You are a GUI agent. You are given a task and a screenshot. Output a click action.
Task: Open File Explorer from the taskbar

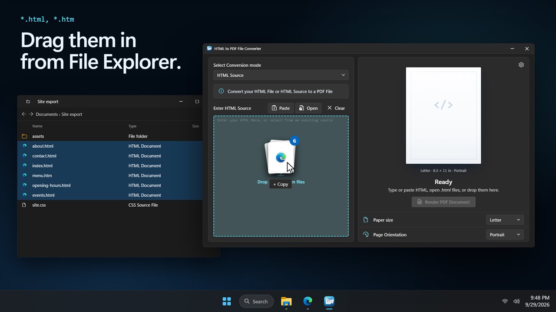[286, 301]
